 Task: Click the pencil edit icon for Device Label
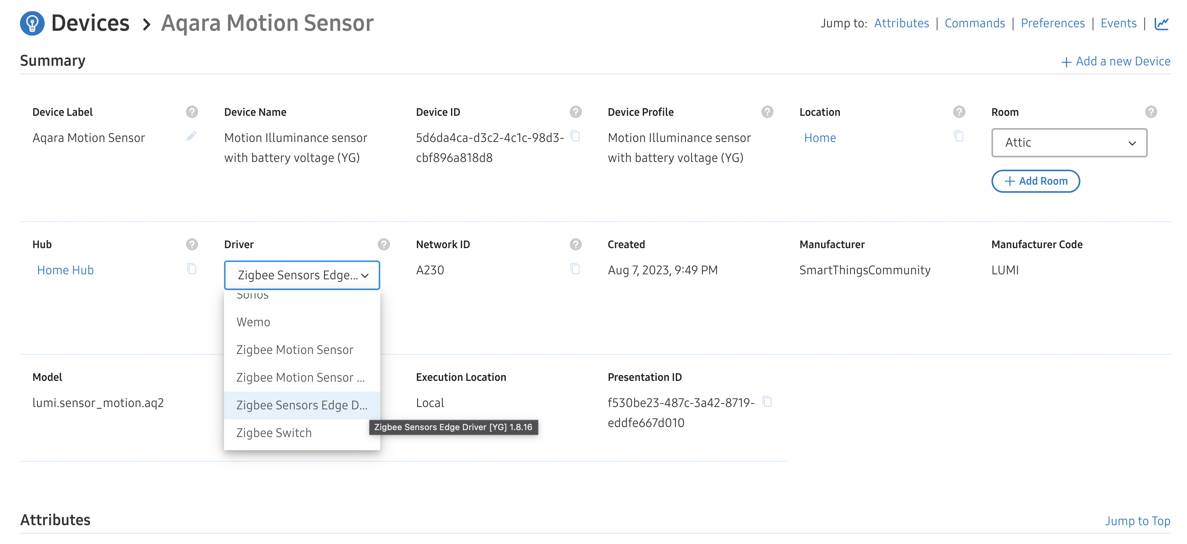[x=191, y=136]
